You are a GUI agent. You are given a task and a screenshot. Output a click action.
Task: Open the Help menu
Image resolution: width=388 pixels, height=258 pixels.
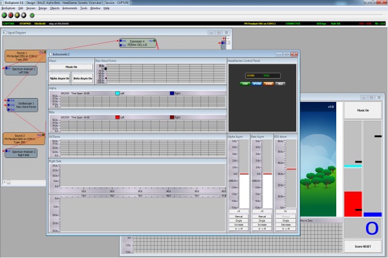click(x=107, y=8)
